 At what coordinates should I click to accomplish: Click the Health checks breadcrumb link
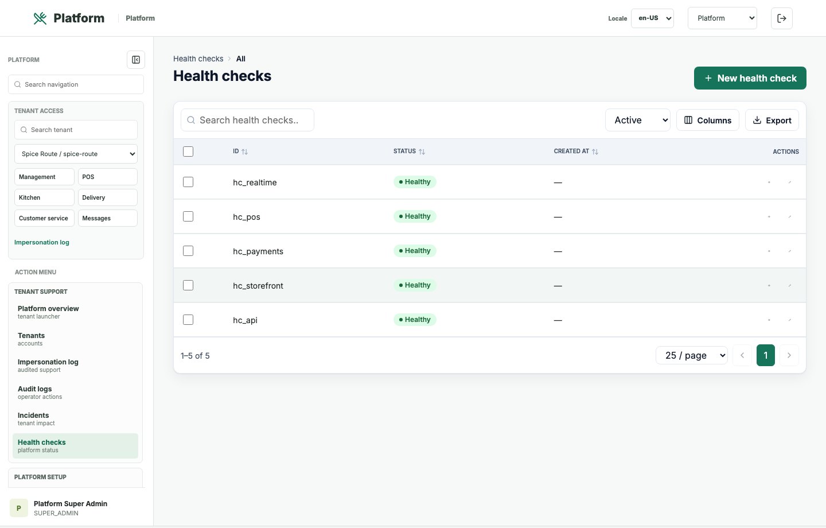(198, 59)
